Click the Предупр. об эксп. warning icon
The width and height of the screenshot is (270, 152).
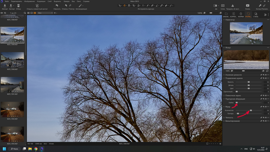click(x=233, y=6)
